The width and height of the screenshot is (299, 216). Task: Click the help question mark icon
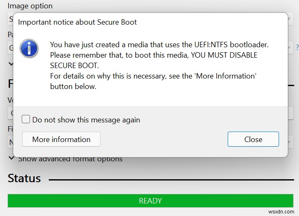pyautogui.click(x=297, y=48)
